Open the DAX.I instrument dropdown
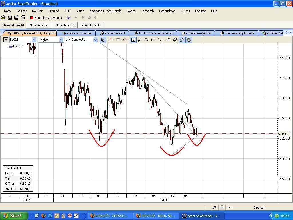The image size is (293, 220). pyautogui.click(x=34, y=40)
